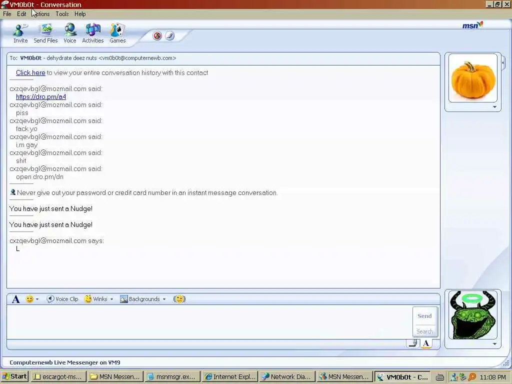Click the Start button

pyautogui.click(x=14, y=376)
